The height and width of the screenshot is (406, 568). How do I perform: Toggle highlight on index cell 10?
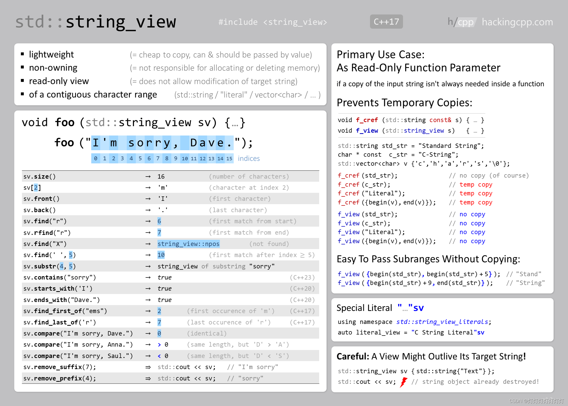tap(185, 158)
